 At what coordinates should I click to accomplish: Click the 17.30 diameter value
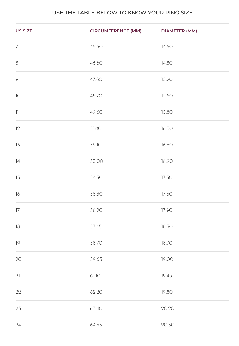(x=167, y=178)
